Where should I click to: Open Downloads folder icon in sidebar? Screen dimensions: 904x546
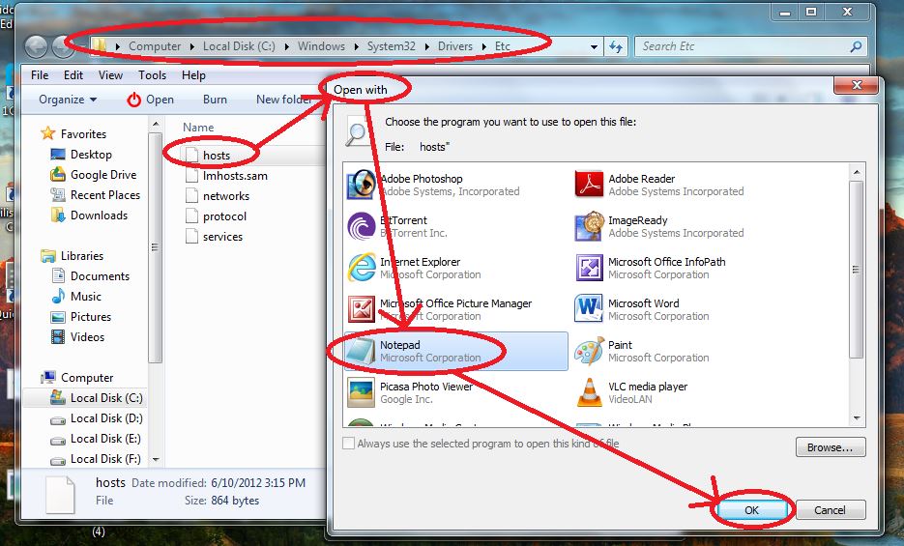coord(58,215)
